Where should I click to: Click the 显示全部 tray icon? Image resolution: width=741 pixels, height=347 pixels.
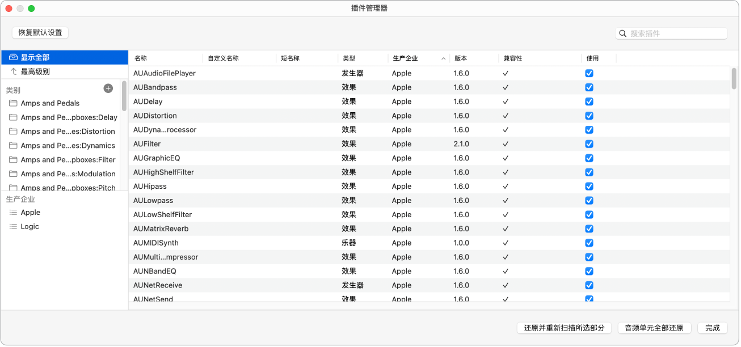click(13, 57)
